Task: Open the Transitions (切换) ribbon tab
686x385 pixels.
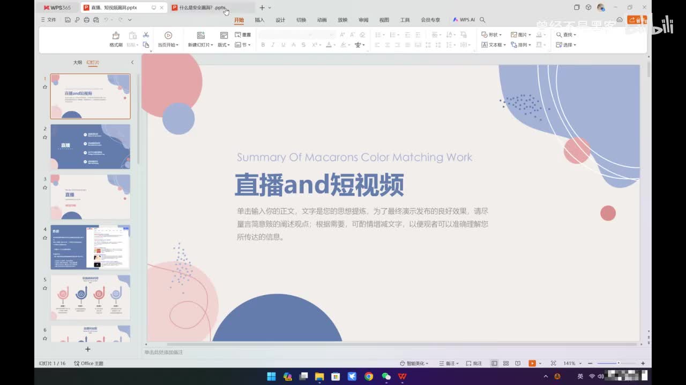Action: click(x=301, y=20)
